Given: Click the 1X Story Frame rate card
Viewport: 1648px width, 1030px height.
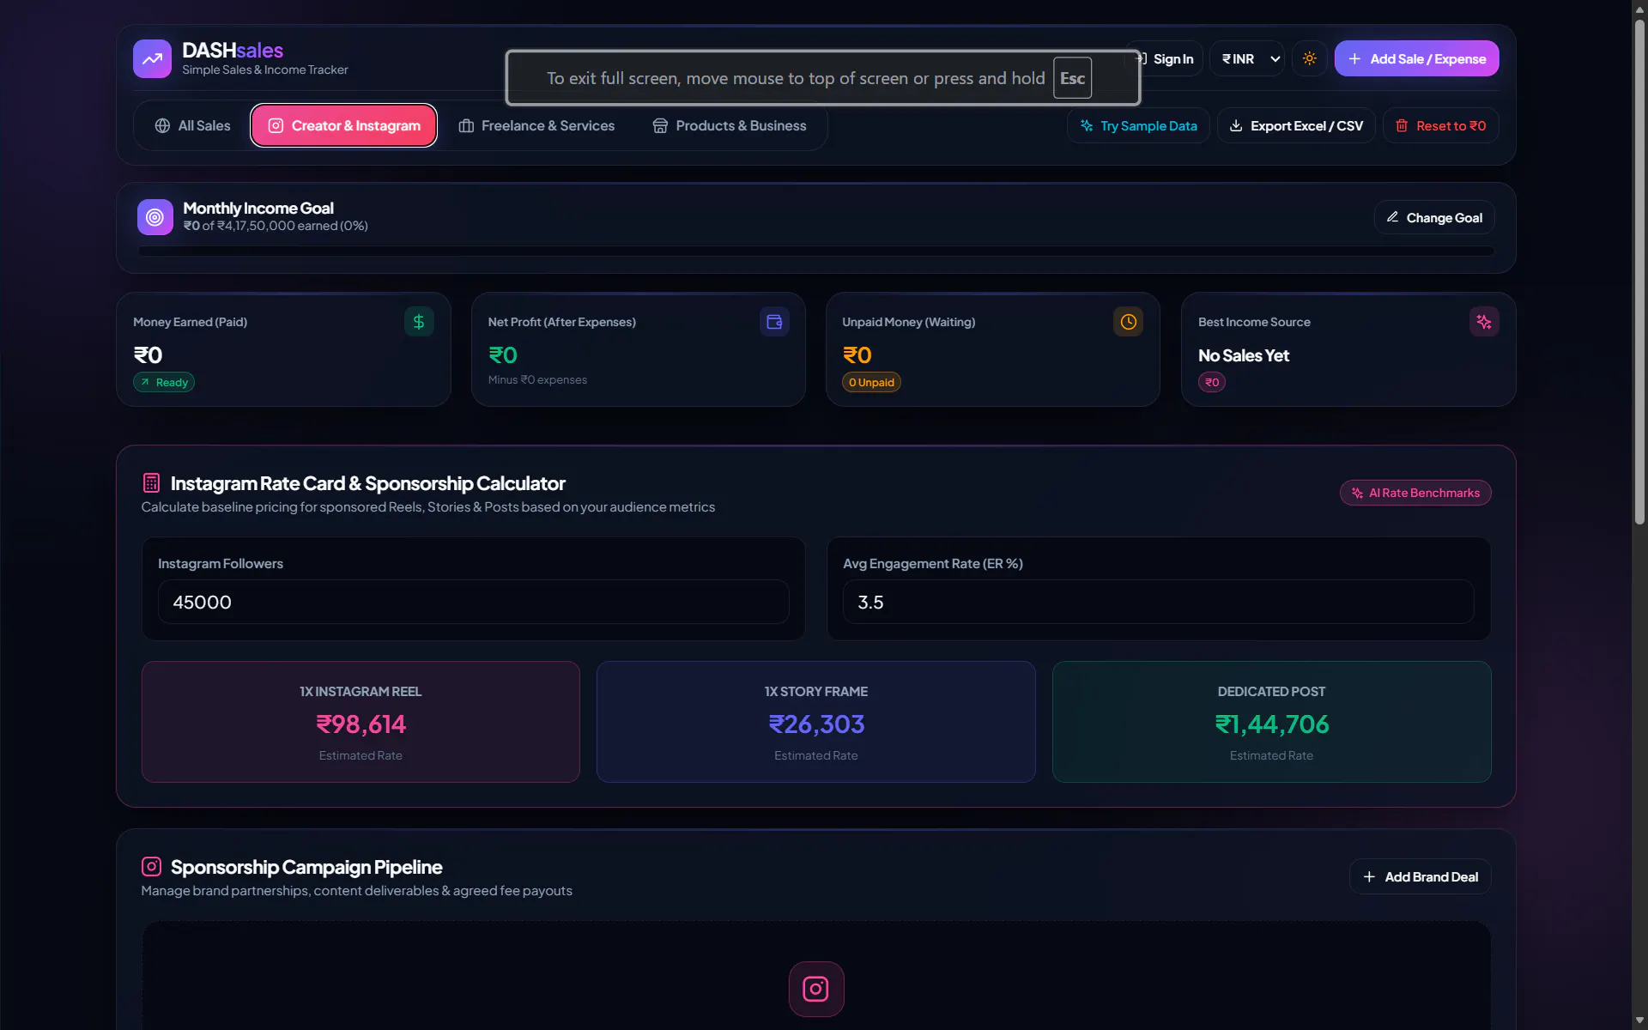Looking at the screenshot, I should click(x=815, y=722).
